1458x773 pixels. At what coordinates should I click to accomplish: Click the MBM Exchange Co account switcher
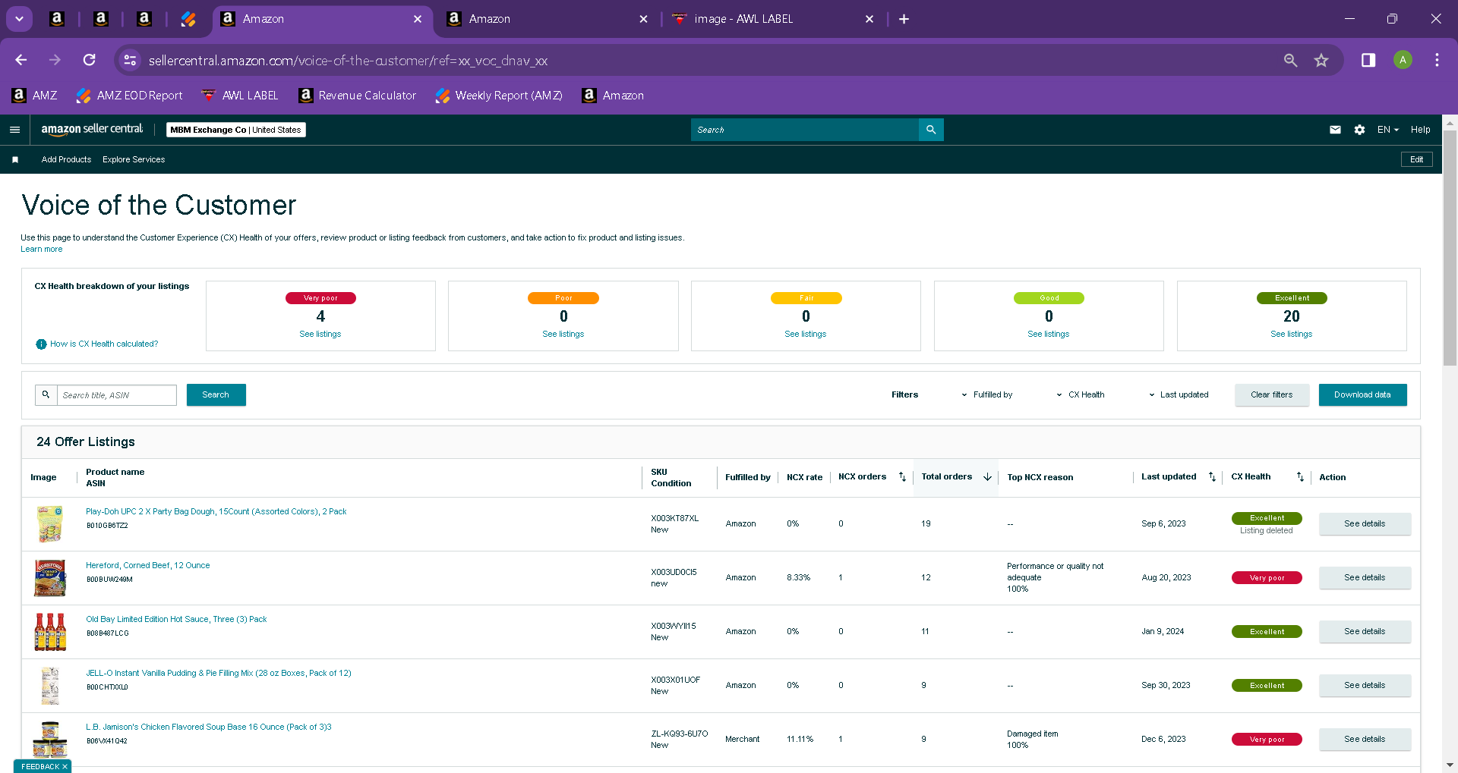[x=235, y=130]
